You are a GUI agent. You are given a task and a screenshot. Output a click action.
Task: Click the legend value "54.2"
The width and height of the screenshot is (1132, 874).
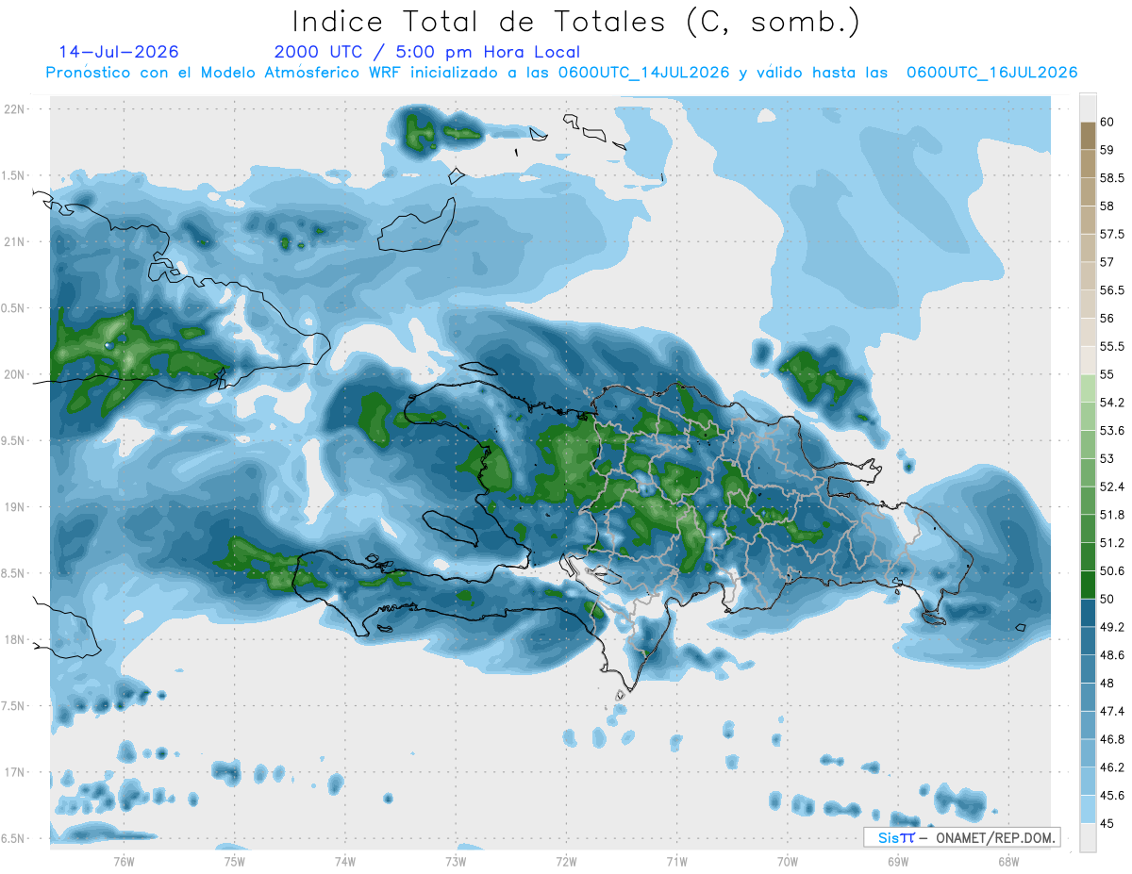click(x=1112, y=403)
